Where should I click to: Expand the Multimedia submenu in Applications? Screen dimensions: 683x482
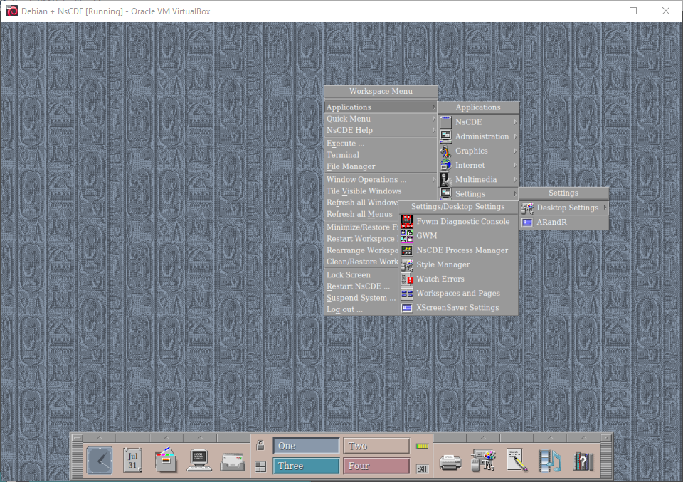pyautogui.click(x=478, y=180)
